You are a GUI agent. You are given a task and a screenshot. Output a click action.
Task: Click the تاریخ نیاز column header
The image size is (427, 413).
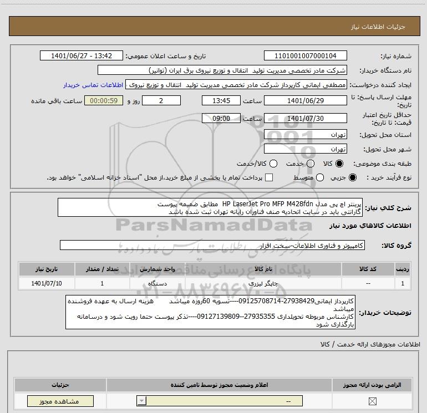tap(47, 269)
